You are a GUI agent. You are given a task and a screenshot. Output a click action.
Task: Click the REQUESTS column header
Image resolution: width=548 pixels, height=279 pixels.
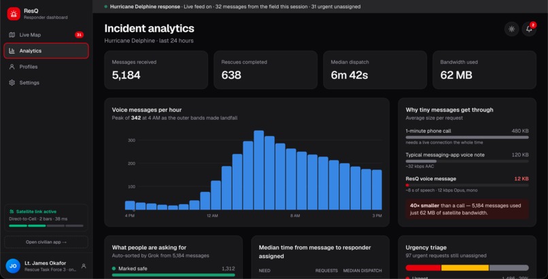(x=326, y=271)
